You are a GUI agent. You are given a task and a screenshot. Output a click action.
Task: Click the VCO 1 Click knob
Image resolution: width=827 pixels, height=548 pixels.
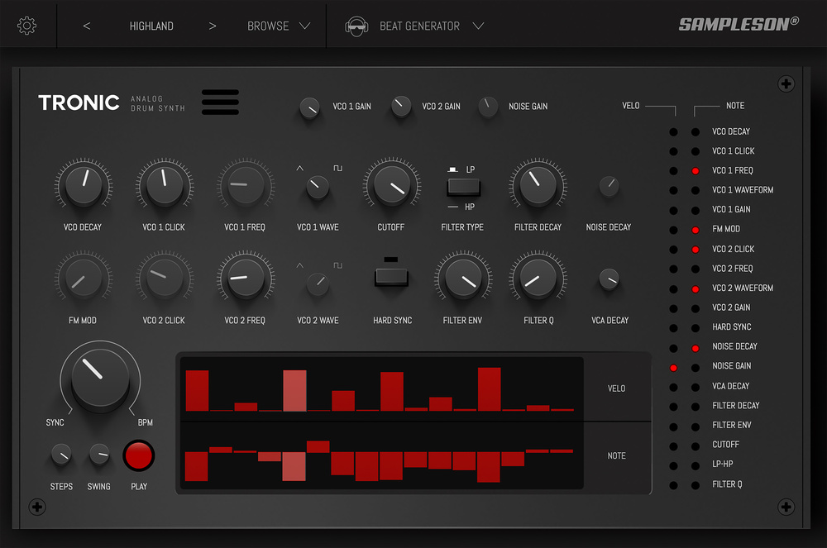165,184
